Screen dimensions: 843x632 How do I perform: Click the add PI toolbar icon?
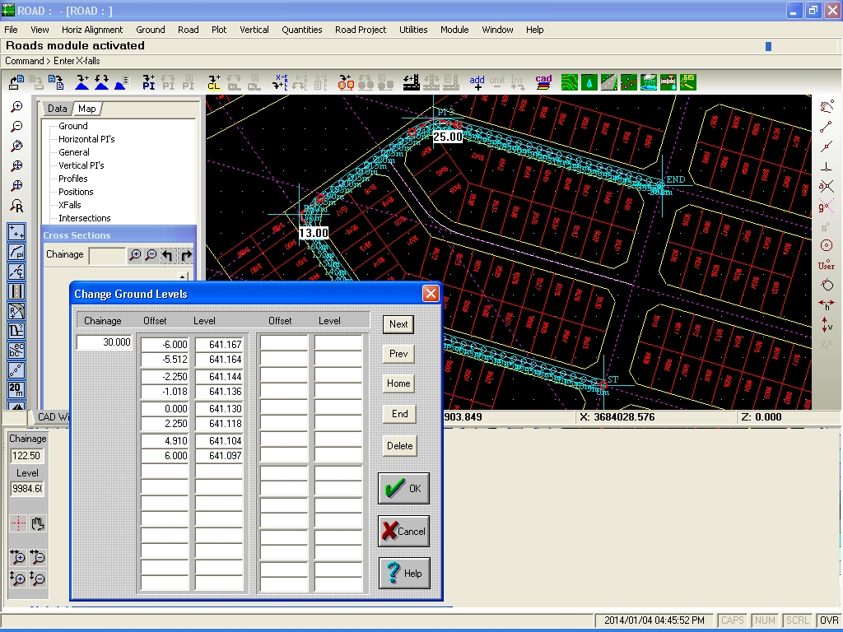coord(149,82)
